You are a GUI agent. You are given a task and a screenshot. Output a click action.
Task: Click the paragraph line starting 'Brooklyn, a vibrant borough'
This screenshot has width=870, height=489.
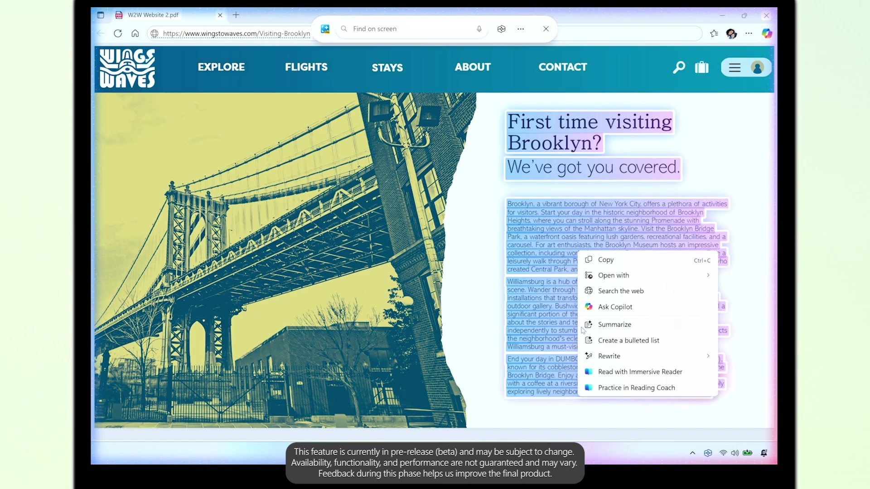click(617, 204)
